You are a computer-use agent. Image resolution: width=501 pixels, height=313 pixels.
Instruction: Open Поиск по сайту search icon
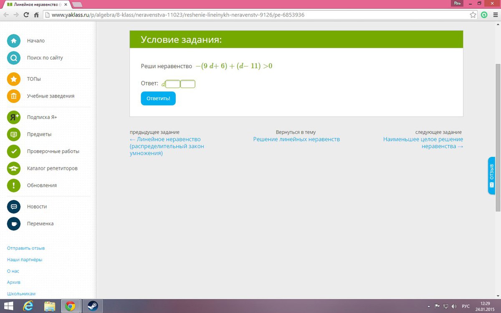[14, 58]
